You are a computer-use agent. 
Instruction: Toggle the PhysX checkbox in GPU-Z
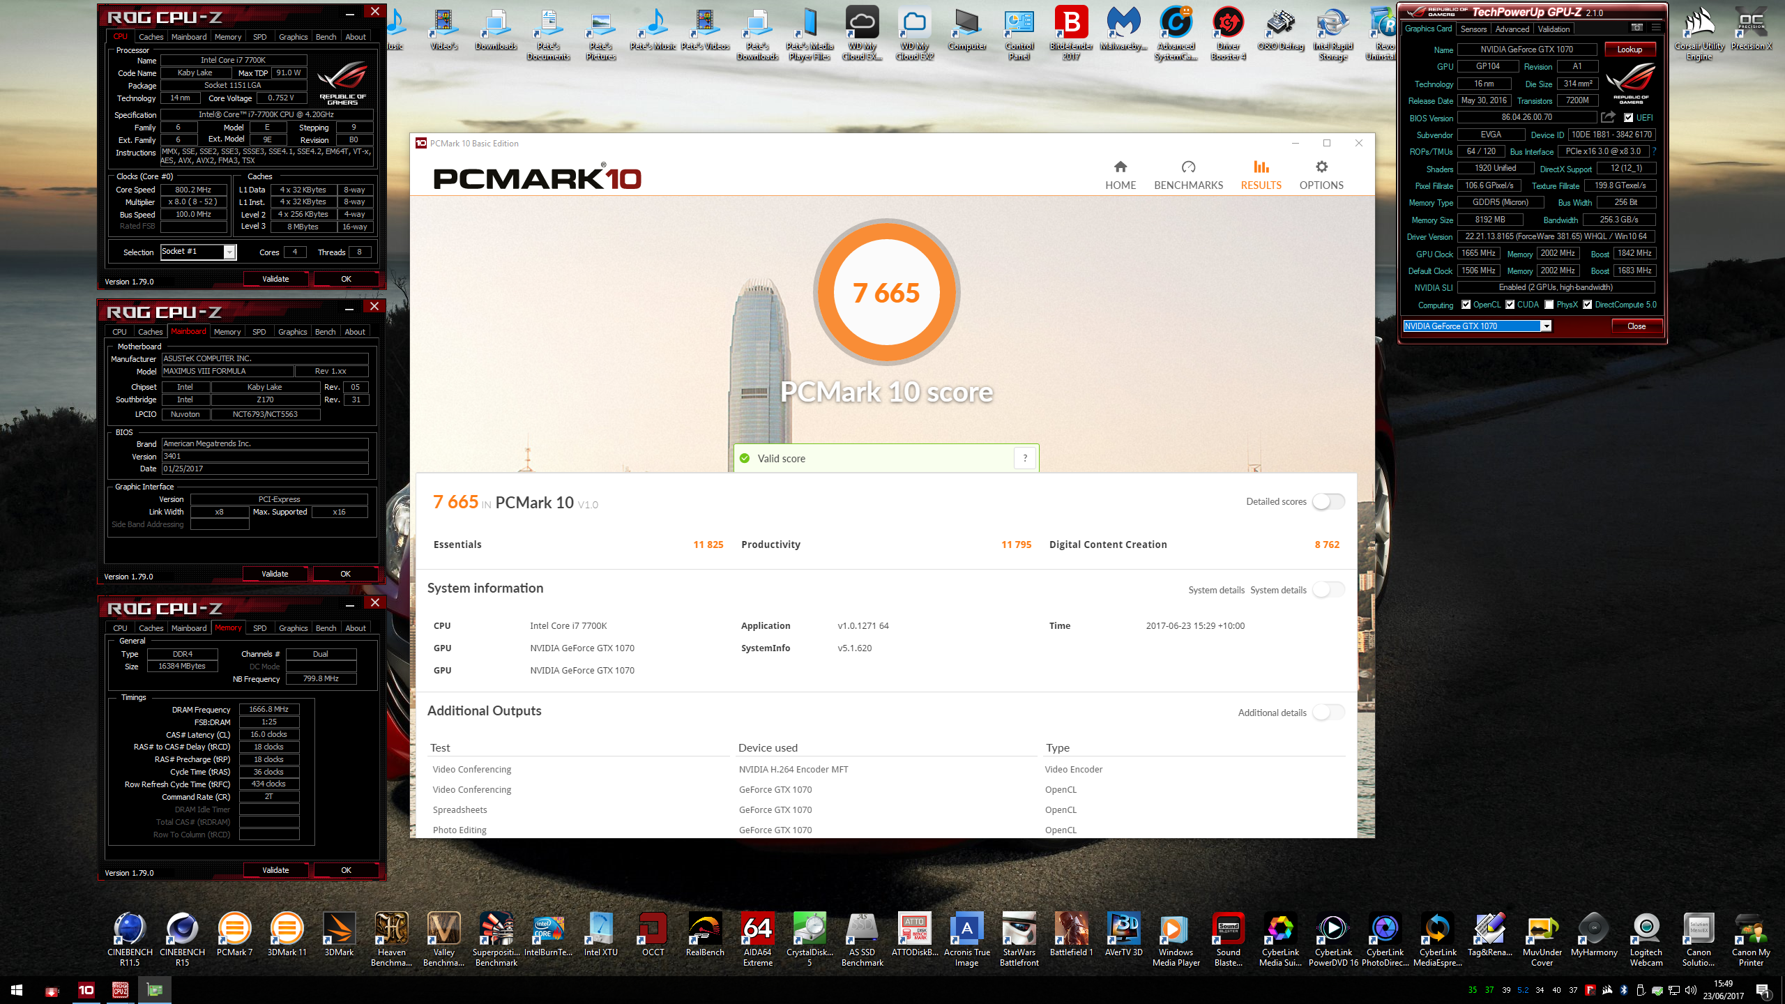(1549, 305)
